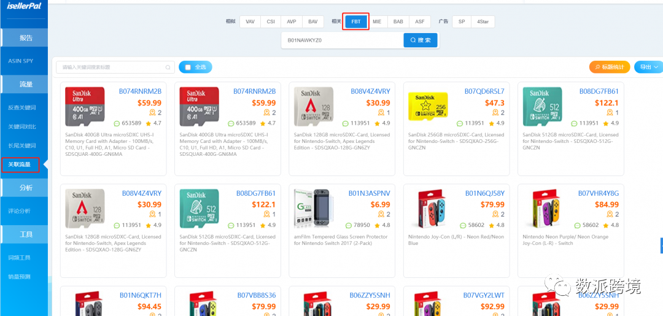
Task: Click the Nintendo Joy-Con Neon Red/Neon Blue title
Action: (x=456, y=240)
